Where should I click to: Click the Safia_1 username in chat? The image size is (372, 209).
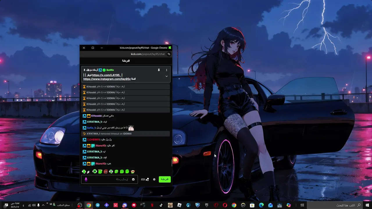click(91, 128)
